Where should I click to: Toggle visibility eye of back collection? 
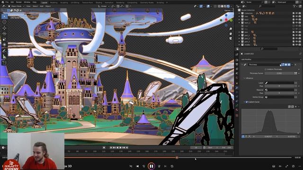297,19
